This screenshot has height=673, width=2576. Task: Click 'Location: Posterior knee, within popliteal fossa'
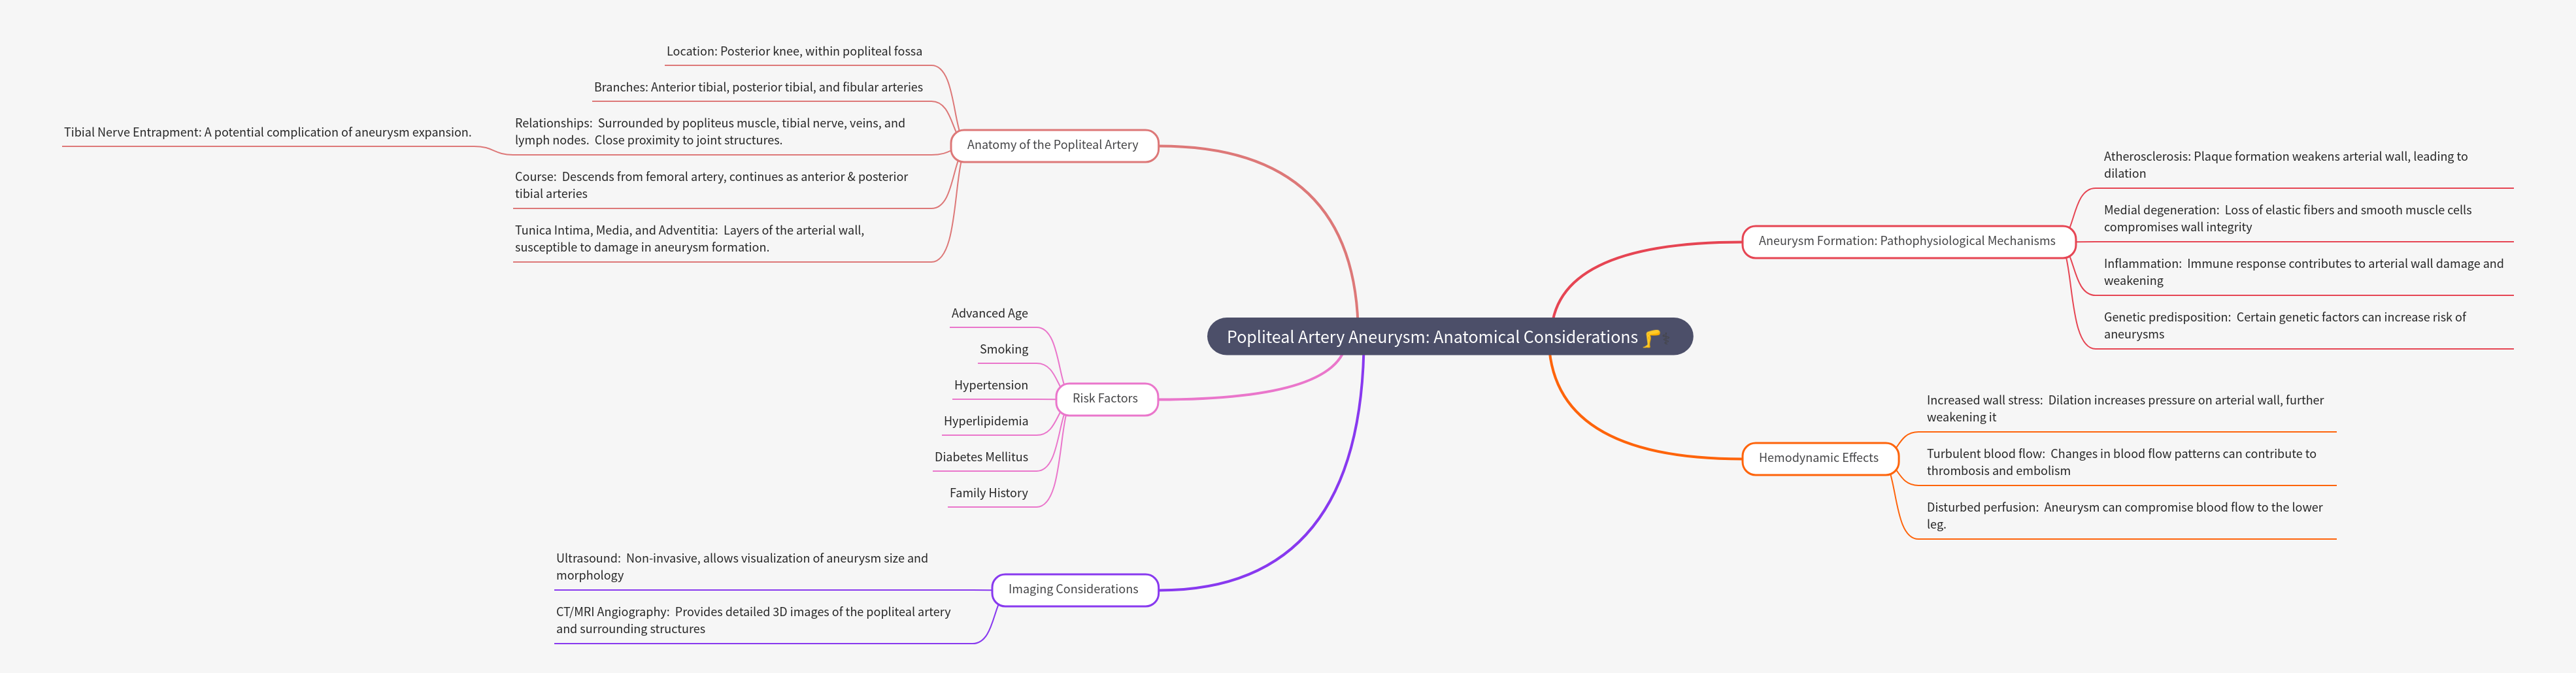click(x=794, y=51)
